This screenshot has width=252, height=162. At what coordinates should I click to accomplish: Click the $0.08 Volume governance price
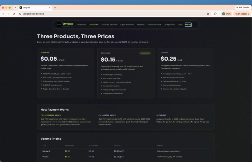(91, 157)
